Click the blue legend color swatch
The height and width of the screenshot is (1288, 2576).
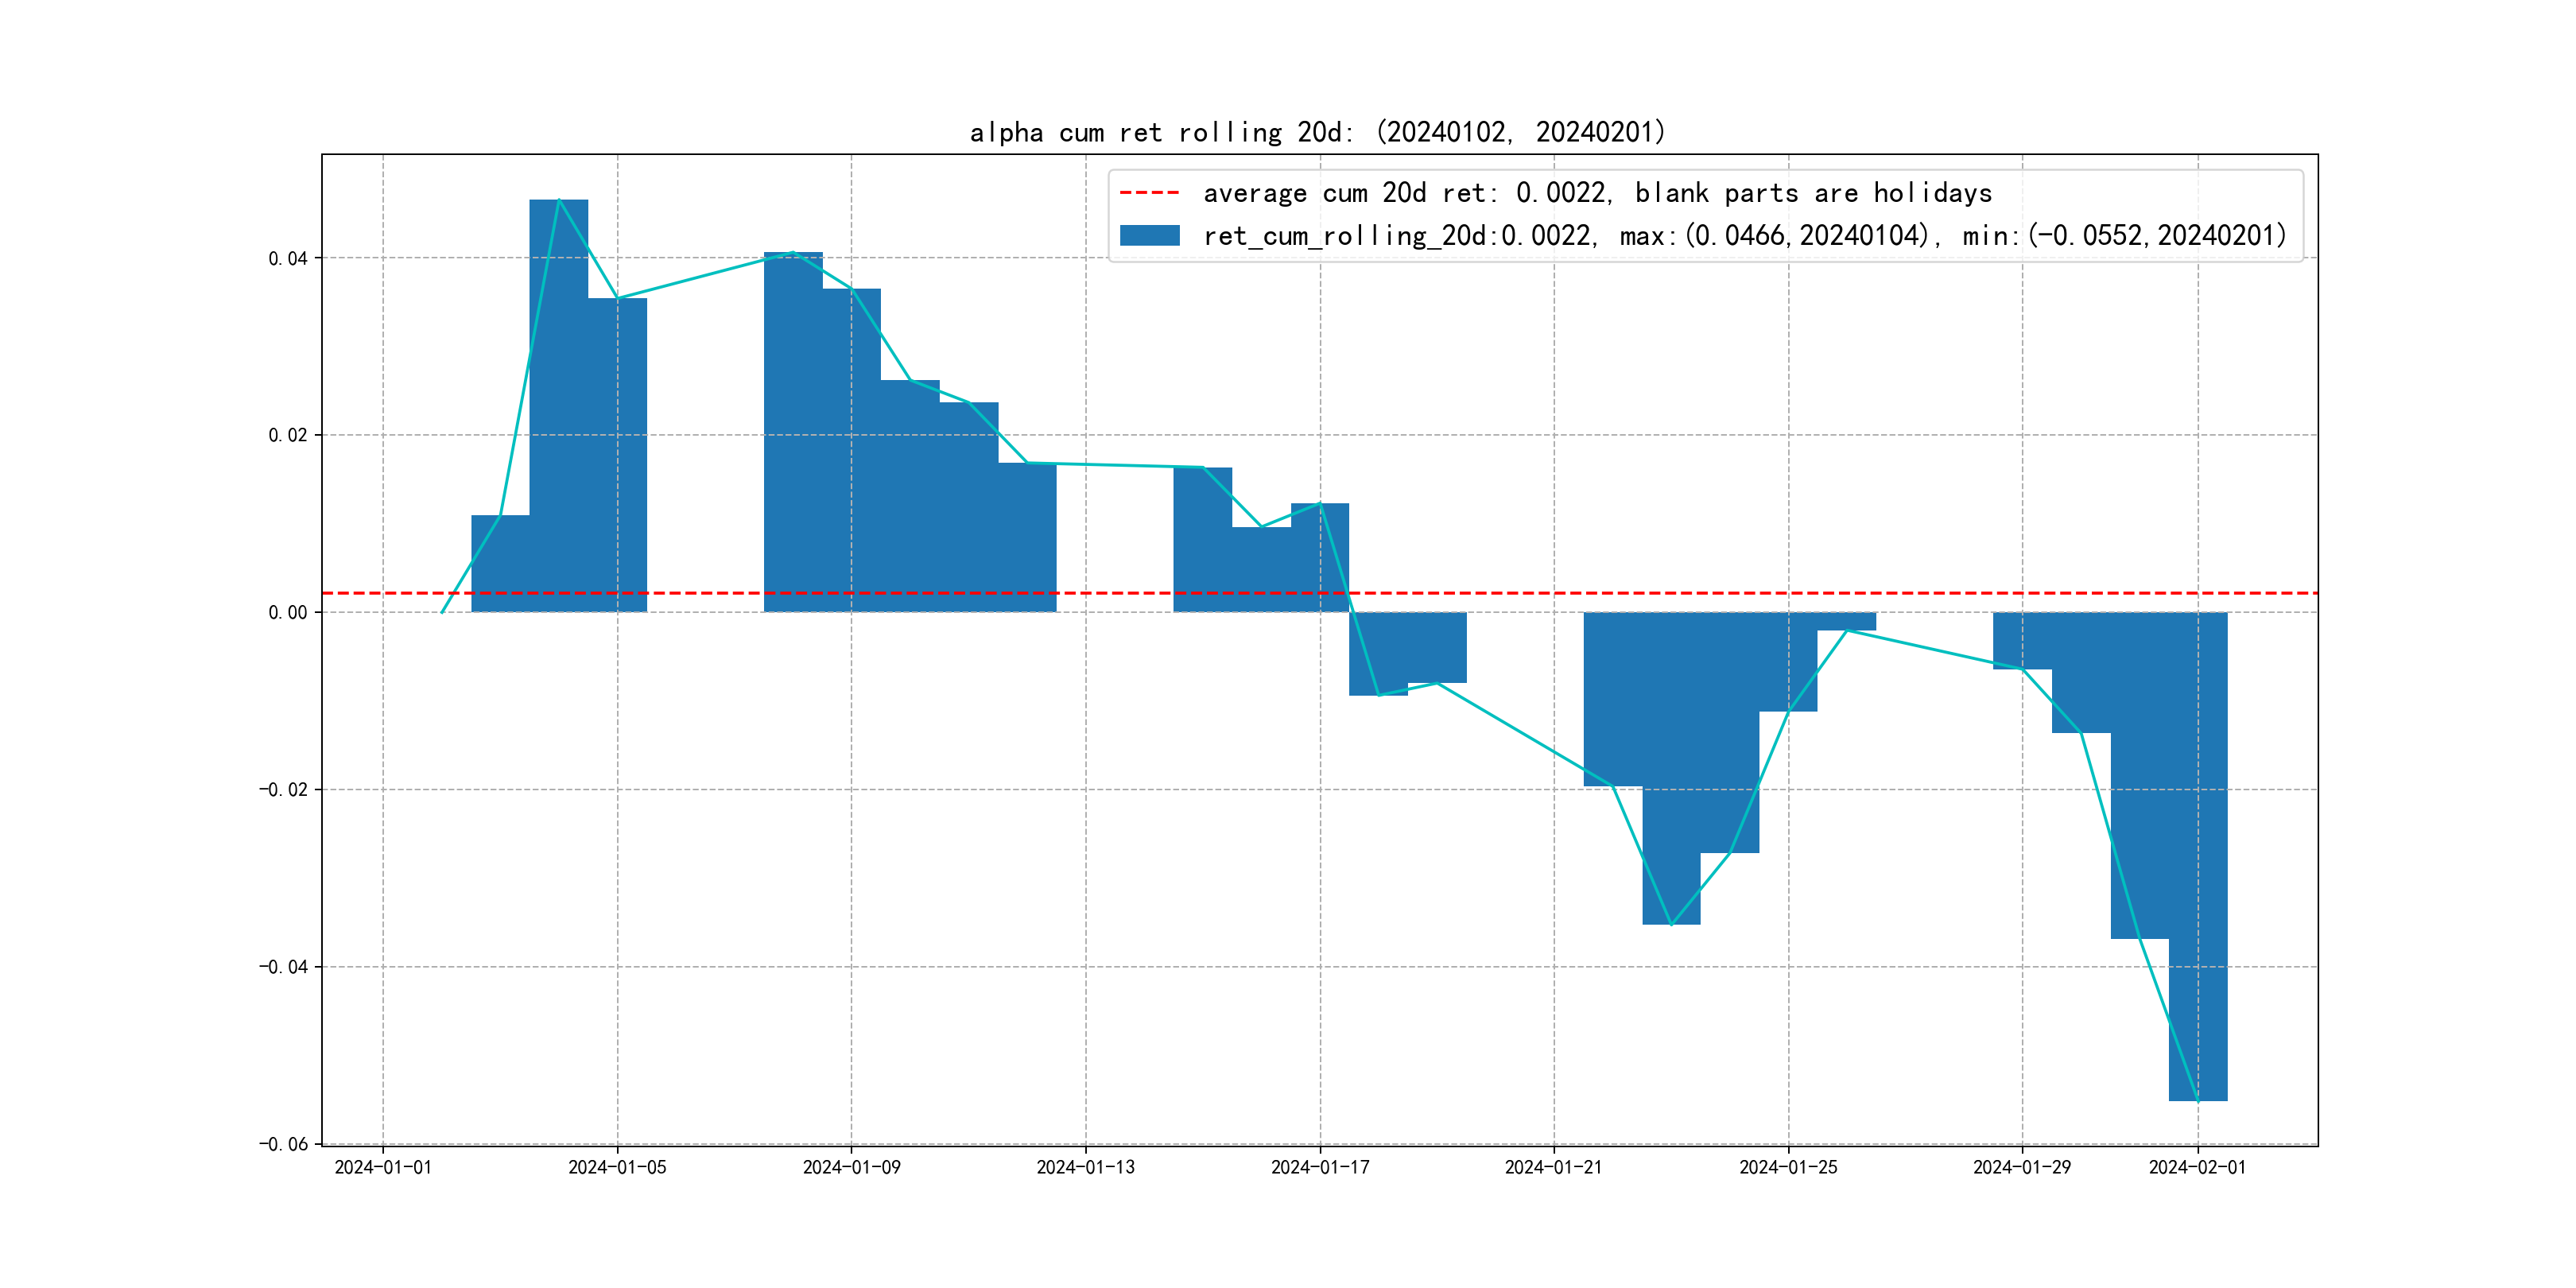1149,236
